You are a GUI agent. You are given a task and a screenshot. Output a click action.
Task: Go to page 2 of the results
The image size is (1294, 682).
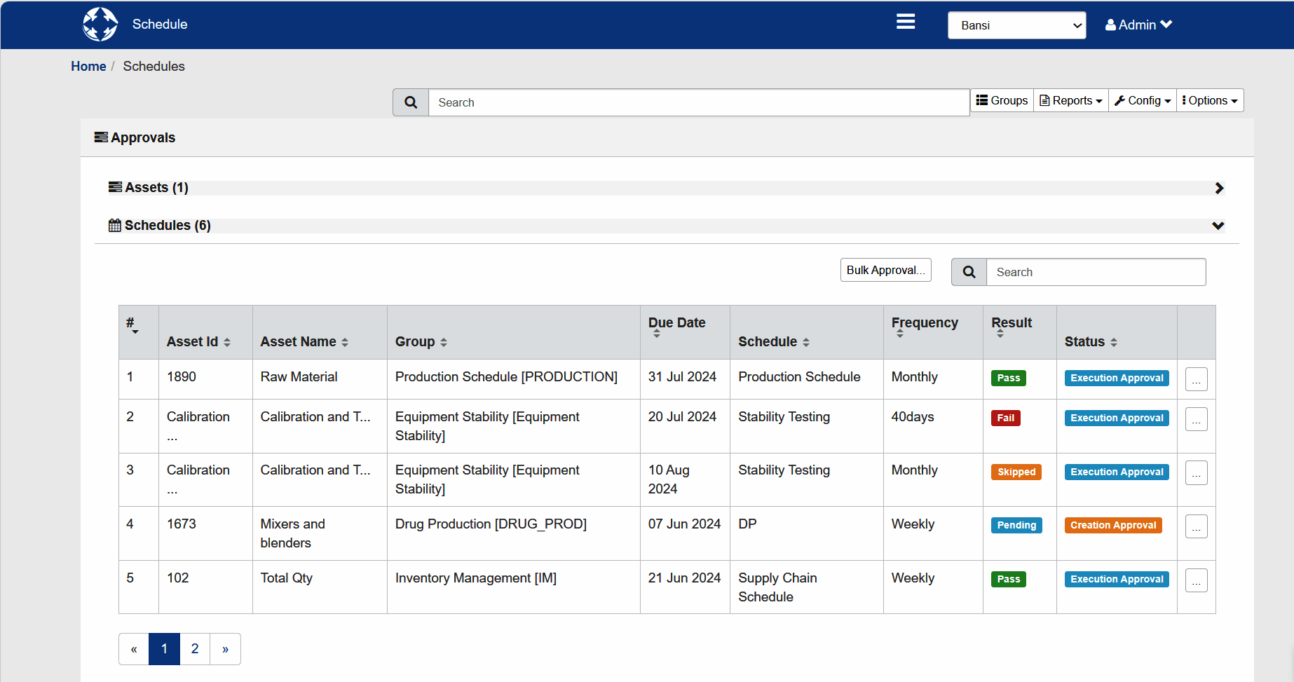point(194,648)
